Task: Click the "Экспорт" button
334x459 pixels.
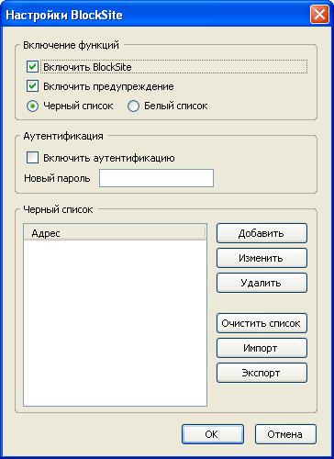Action: pyautogui.click(x=262, y=373)
